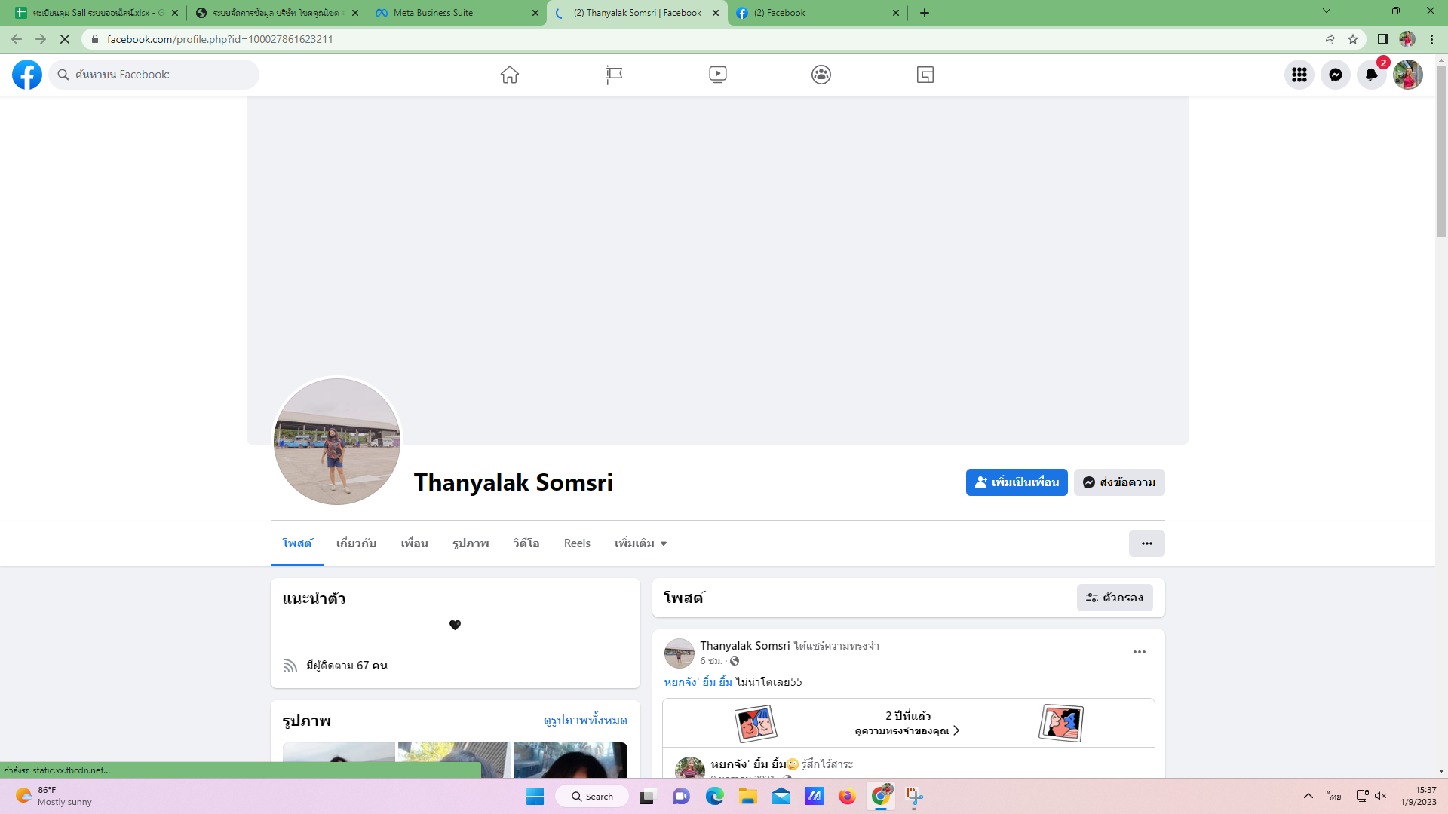Switch to the Reels tab
Image resolution: width=1448 pixels, height=814 pixels.
[x=577, y=543]
